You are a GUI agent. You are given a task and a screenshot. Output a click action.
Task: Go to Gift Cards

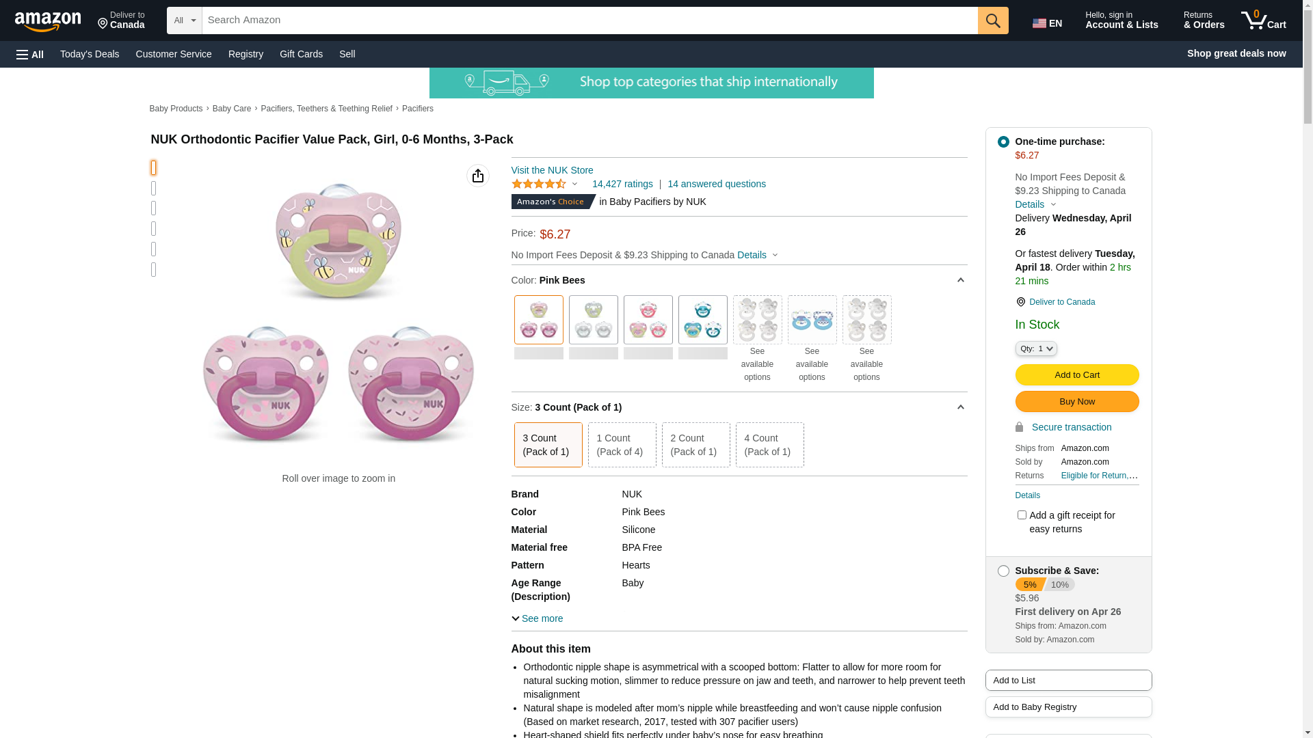[x=301, y=54]
